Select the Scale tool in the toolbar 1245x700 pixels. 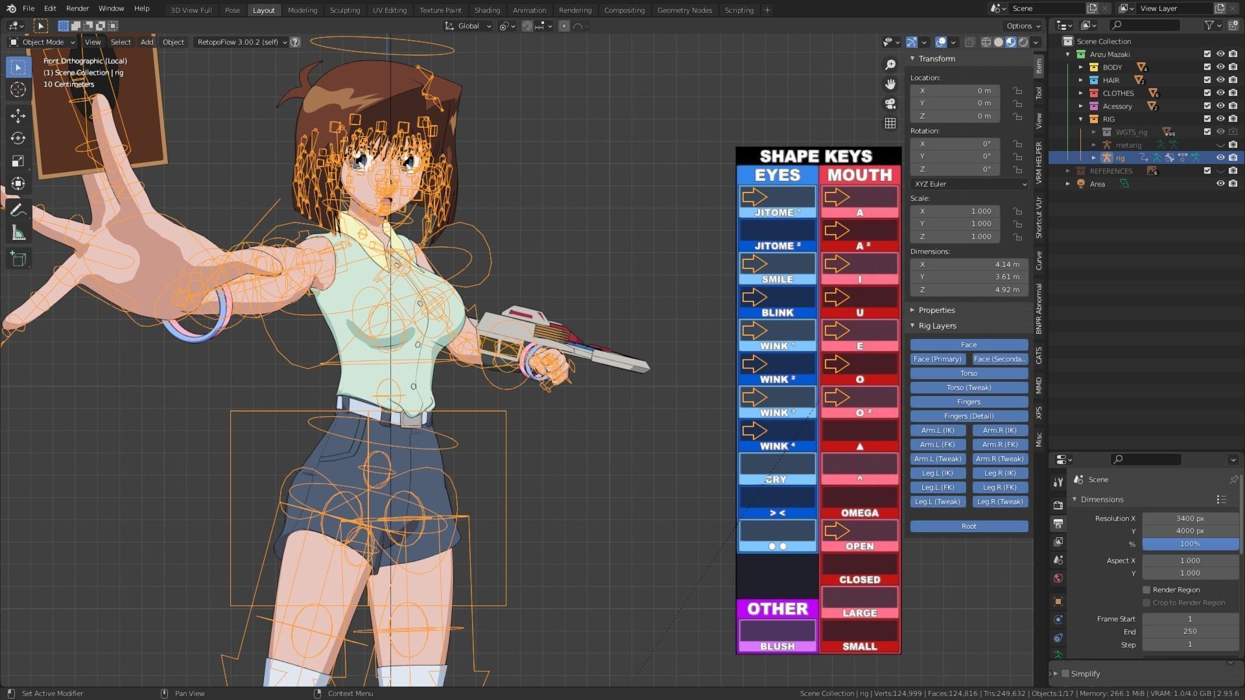click(18, 161)
